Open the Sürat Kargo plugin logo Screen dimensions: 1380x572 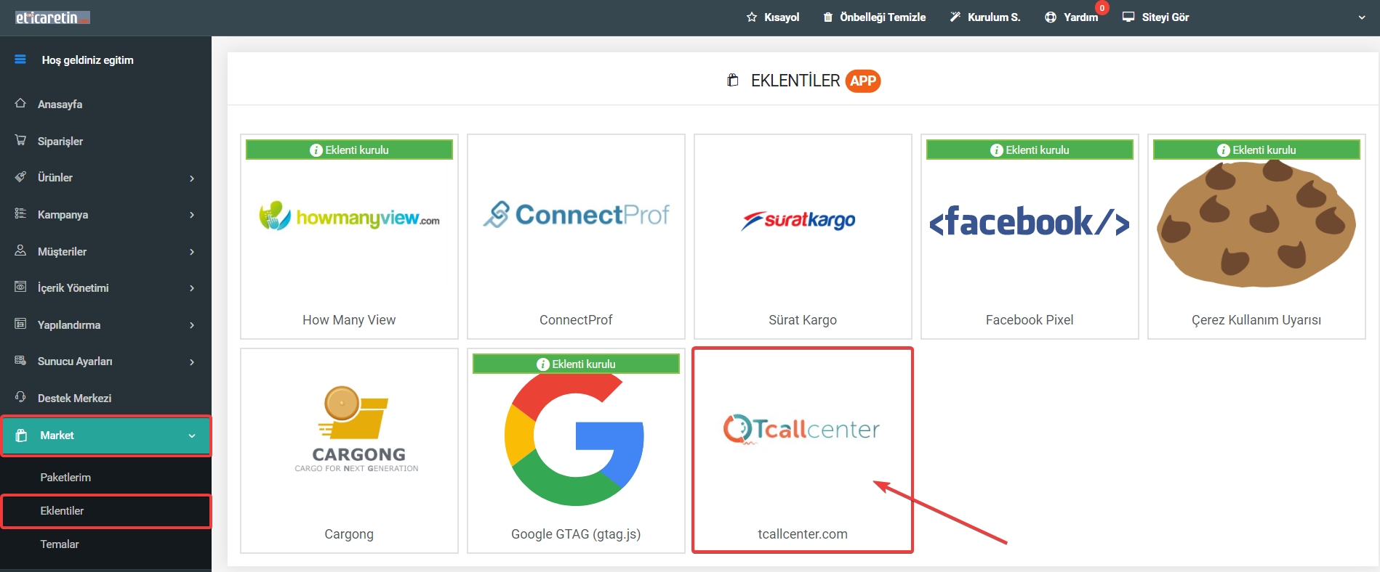(798, 220)
